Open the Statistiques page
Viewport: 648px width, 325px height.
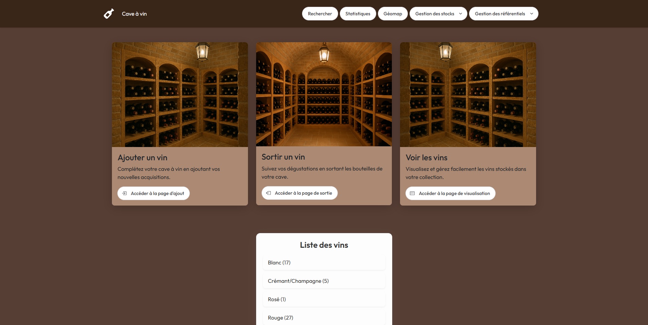[358, 14]
